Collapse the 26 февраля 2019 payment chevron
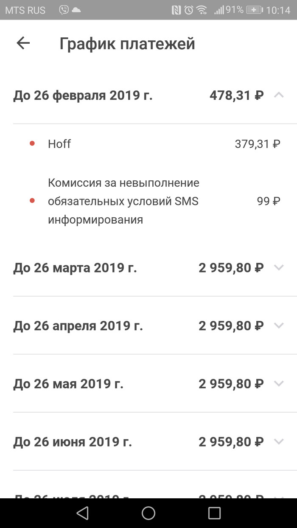Image resolution: width=297 pixels, height=528 pixels. pyautogui.click(x=278, y=95)
